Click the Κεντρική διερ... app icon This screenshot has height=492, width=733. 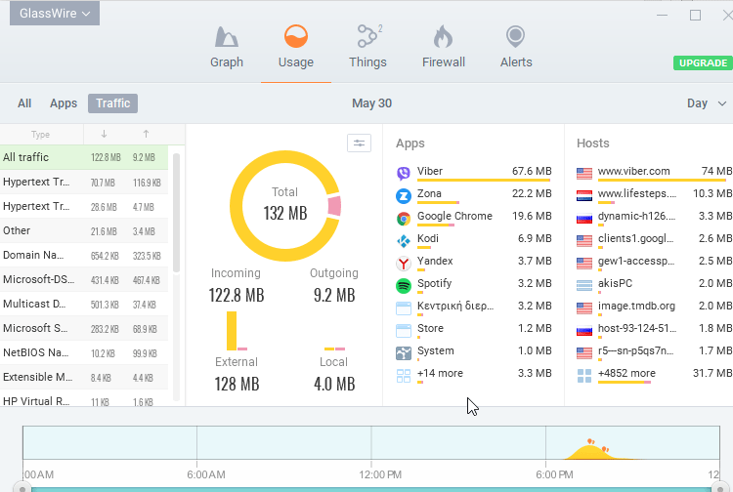404,308
